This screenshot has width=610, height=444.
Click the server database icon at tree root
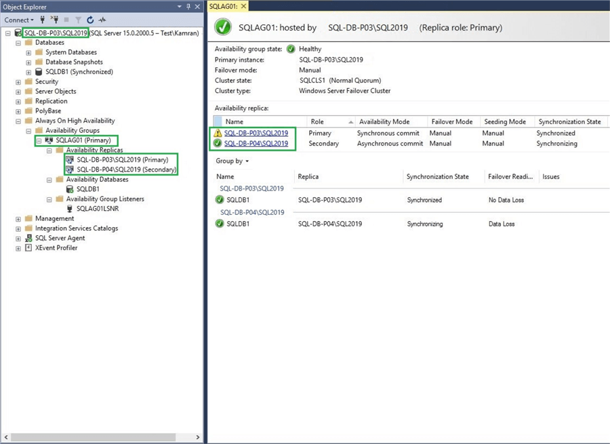18,33
